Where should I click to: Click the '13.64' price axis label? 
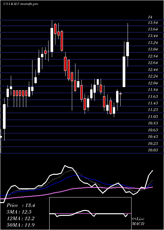coord(153,29)
